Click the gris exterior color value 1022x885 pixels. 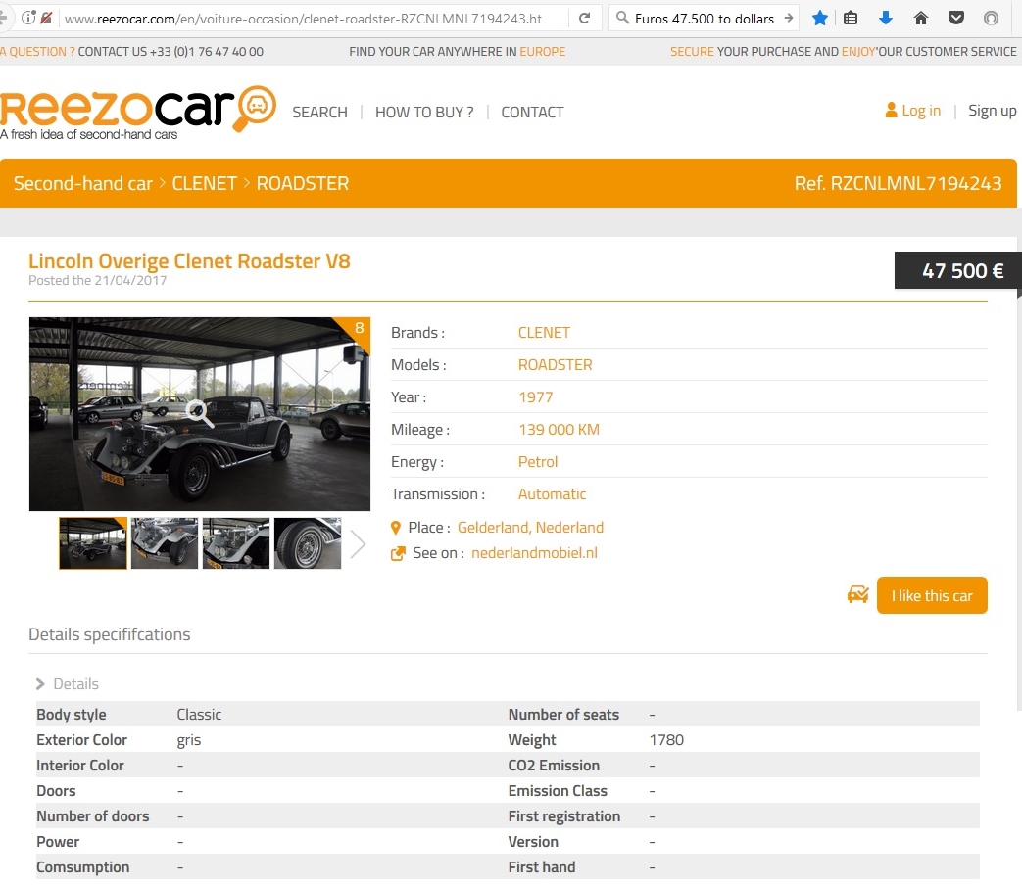189,740
